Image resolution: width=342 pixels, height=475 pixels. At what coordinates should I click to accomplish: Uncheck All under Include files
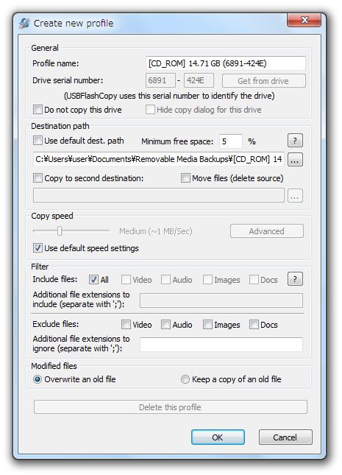(93, 280)
